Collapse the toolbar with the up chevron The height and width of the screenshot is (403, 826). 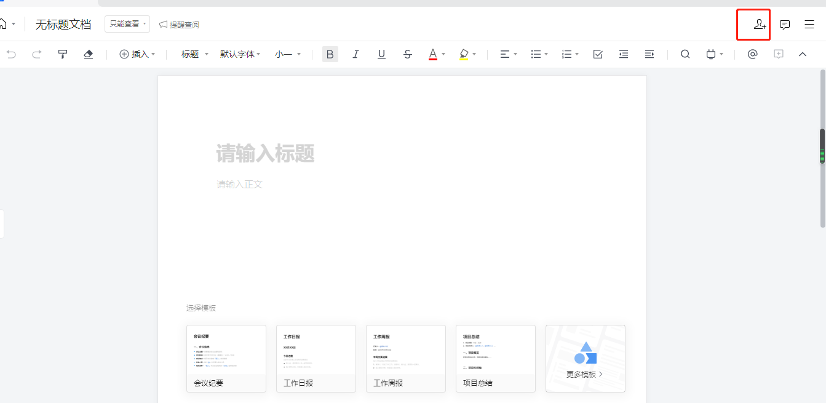(803, 54)
